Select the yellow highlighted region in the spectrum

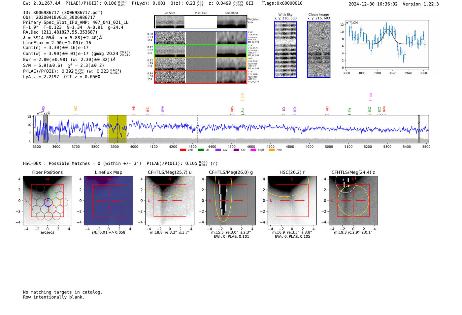pyautogui.click(x=117, y=129)
